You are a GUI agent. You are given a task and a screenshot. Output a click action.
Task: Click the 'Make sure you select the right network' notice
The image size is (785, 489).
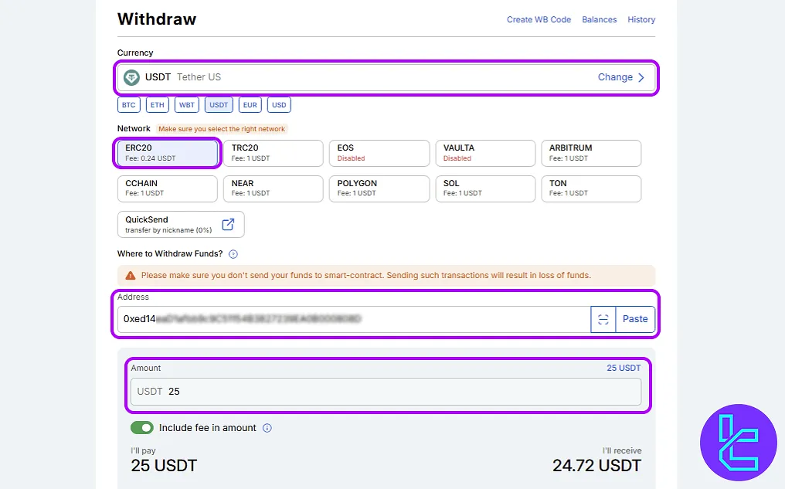pos(222,129)
